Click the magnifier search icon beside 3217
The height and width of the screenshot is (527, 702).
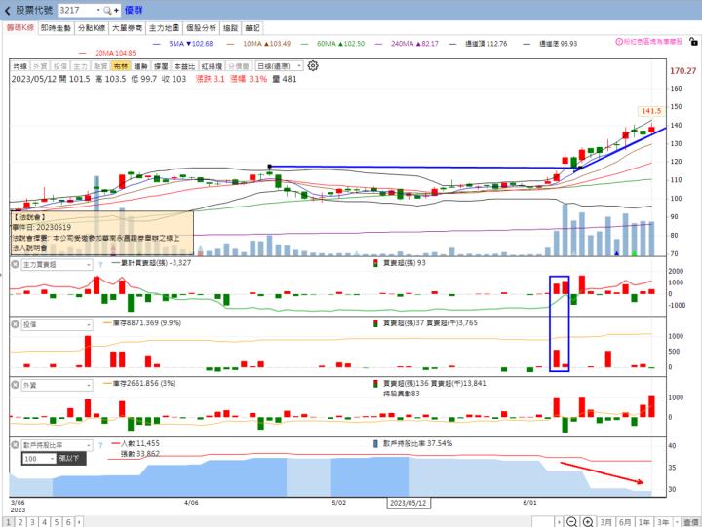pos(107,10)
